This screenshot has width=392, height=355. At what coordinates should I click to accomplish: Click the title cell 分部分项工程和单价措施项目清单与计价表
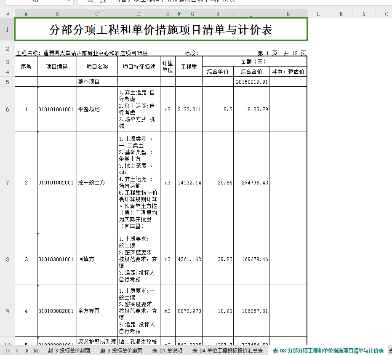coord(161,29)
